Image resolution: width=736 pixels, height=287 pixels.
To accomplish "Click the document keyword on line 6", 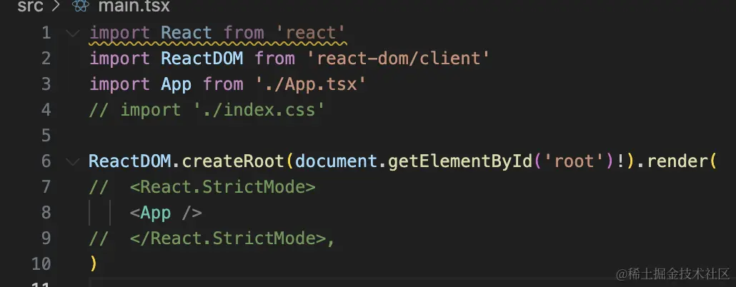I will [x=336, y=162].
